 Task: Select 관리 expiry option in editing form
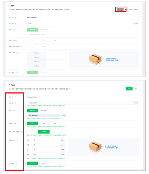32,132
